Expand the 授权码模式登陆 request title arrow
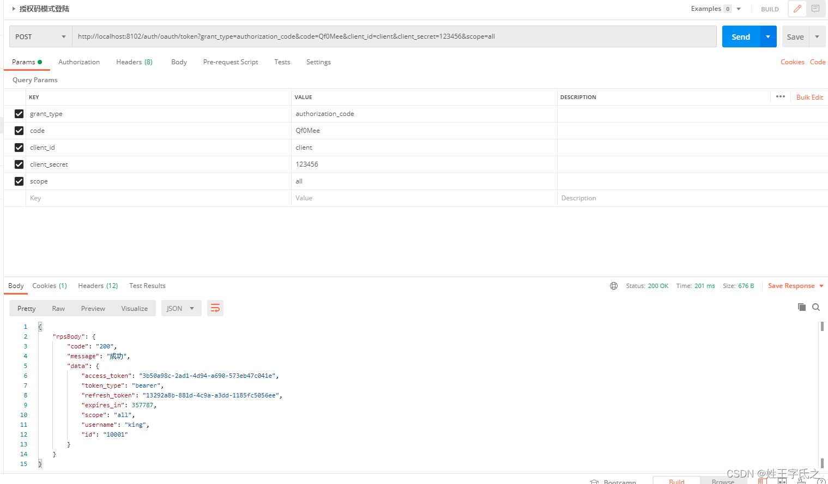828x484 pixels. pyautogui.click(x=14, y=9)
